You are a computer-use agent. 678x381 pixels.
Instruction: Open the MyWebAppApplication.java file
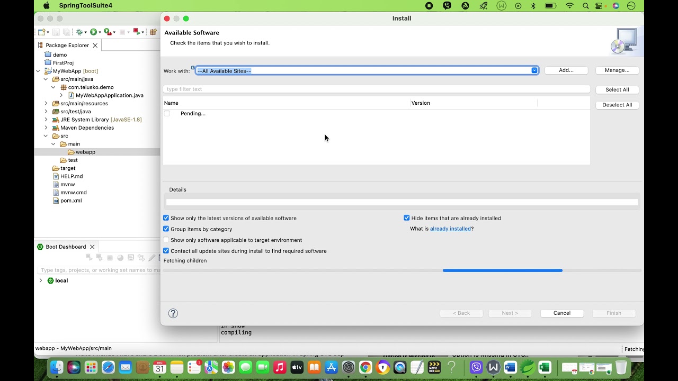click(109, 95)
